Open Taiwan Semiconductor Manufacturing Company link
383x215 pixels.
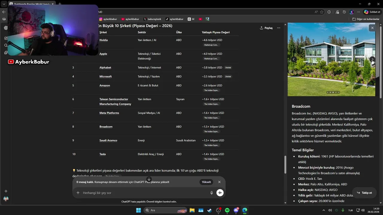click(115, 102)
